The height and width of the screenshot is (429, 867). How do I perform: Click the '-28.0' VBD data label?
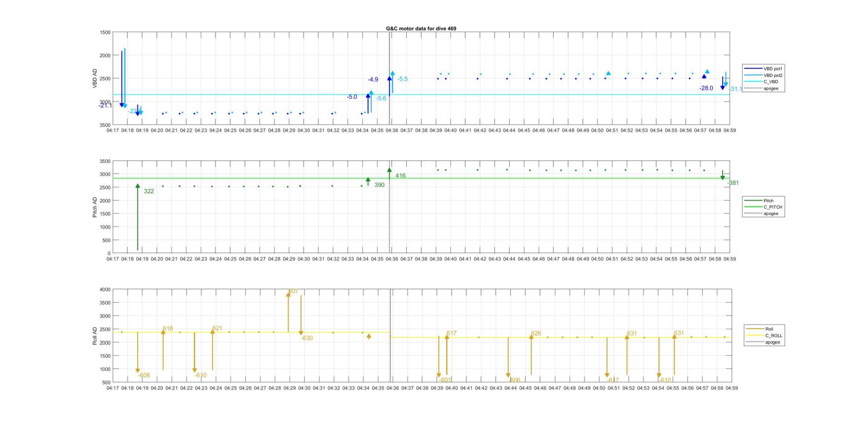[706, 89]
